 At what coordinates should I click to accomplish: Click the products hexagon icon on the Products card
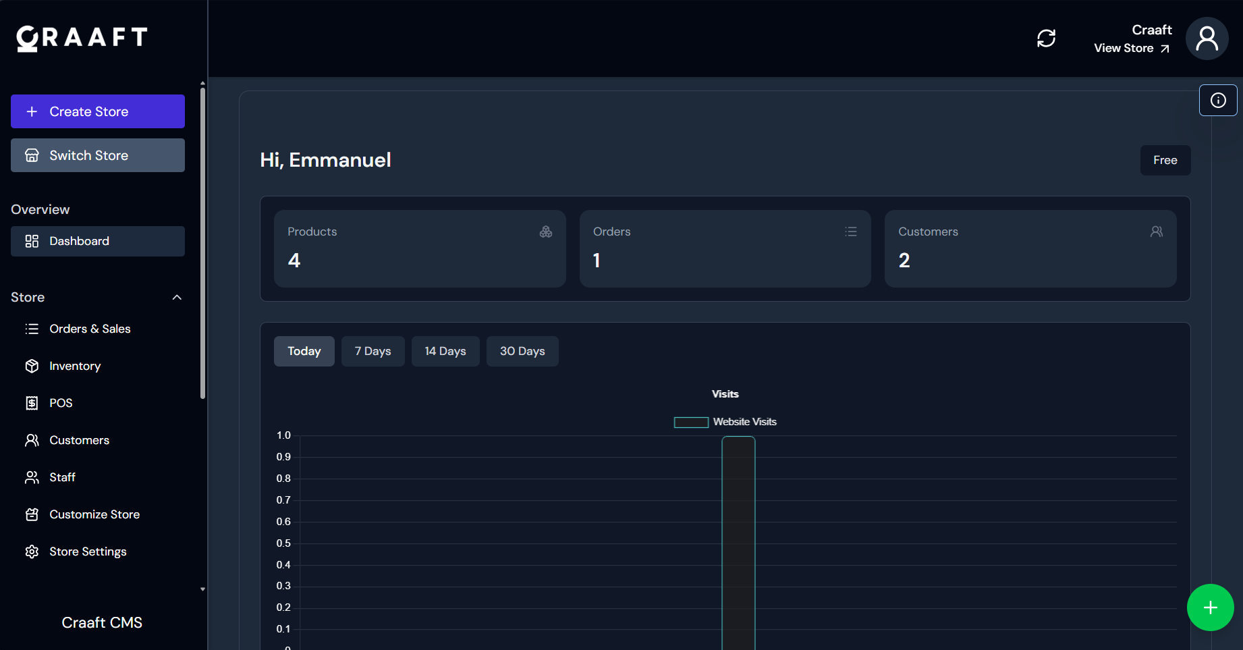tap(546, 232)
